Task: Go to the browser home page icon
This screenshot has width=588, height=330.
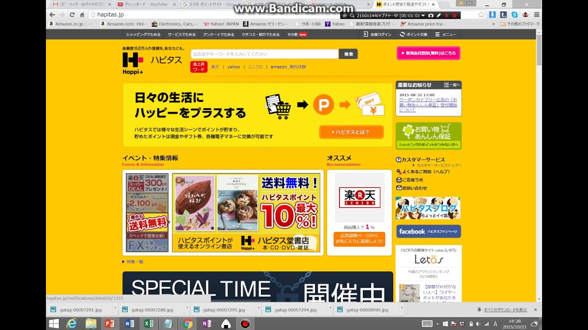Action: point(82,15)
